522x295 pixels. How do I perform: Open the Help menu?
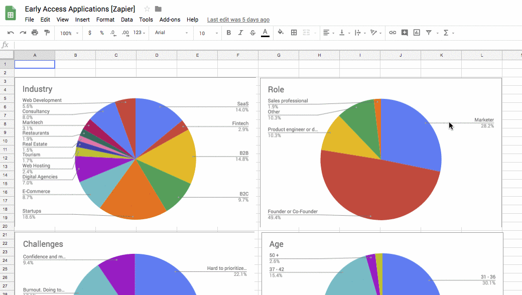pyautogui.click(x=192, y=20)
